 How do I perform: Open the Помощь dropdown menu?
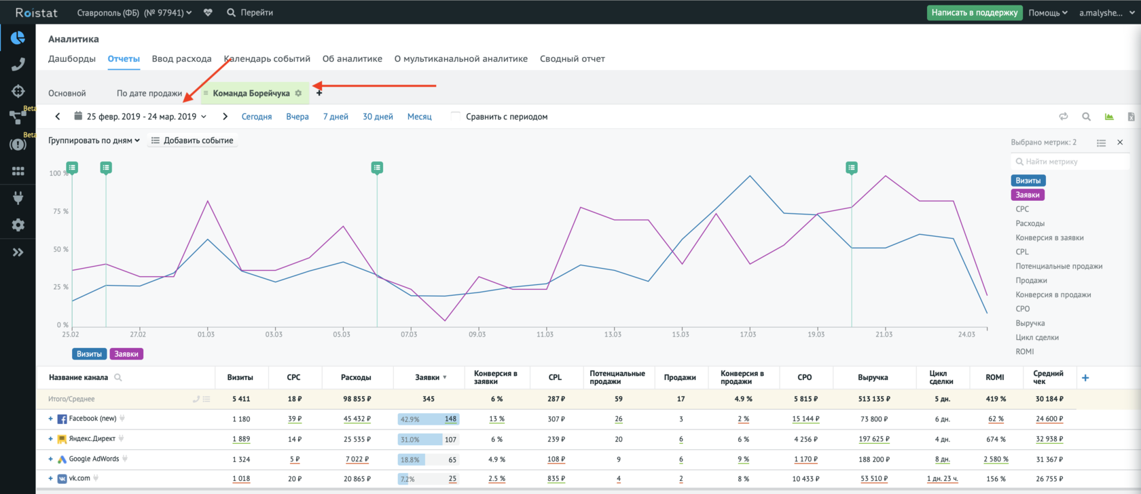pyautogui.click(x=1048, y=12)
